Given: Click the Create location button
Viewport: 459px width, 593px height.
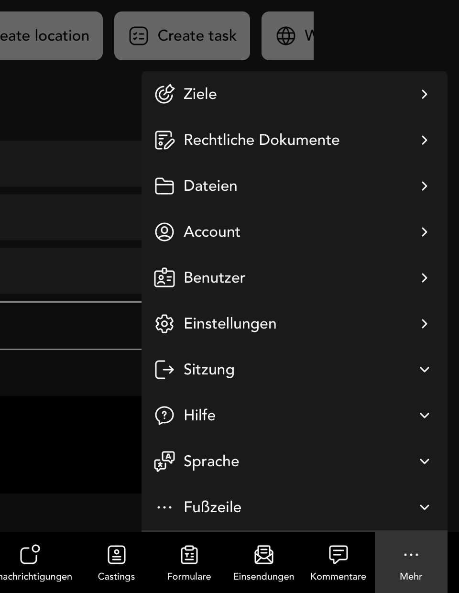Looking at the screenshot, I should [x=51, y=36].
